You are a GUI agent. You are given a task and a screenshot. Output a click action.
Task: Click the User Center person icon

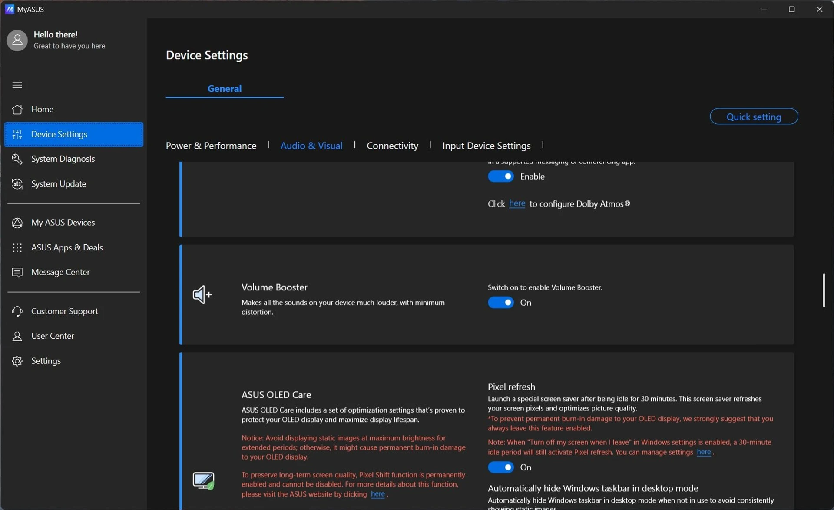[x=17, y=336]
